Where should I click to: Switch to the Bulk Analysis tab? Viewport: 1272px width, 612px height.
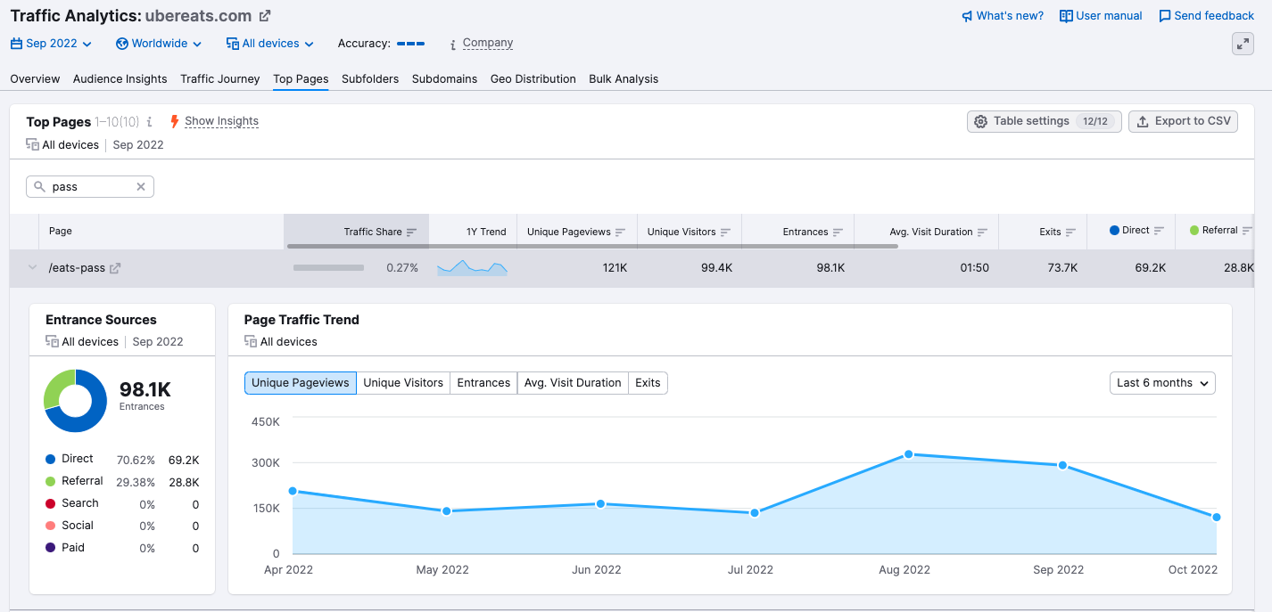point(624,79)
